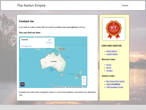The width and height of the screenshot is (146, 110).
Task: Open Keyboard shortcuts on the map footer
Action: [x=60, y=87]
